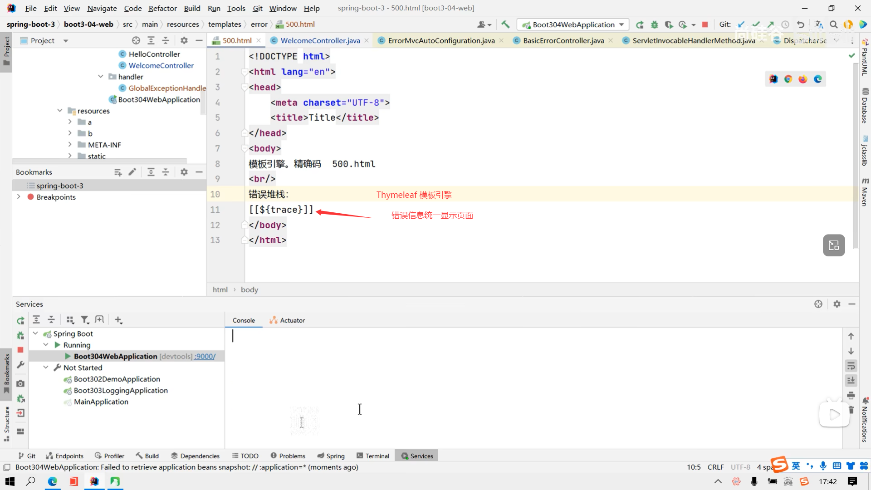Open the Terminal tool window button
The width and height of the screenshot is (871, 490).
pos(373,456)
